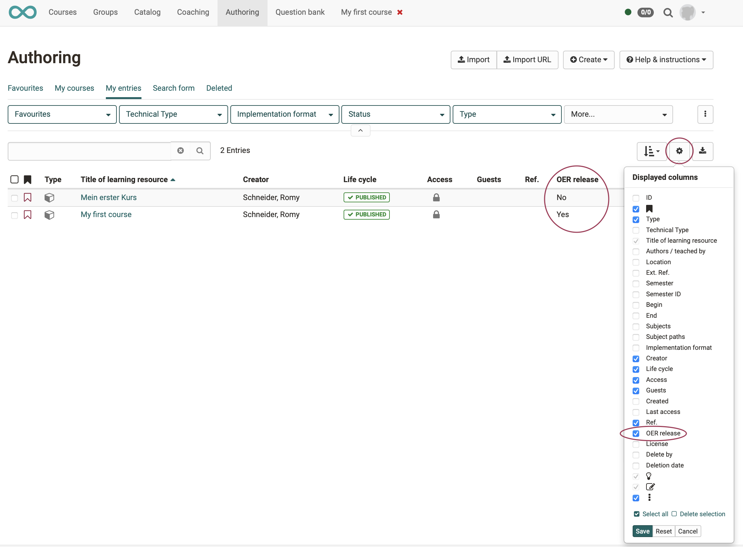Select the My first course row checkbox

(14, 215)
